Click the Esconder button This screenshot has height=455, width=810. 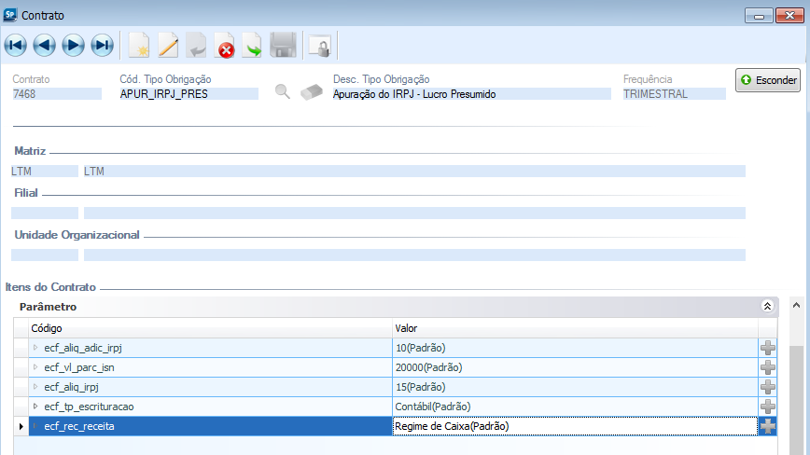[x=768, y=80]
